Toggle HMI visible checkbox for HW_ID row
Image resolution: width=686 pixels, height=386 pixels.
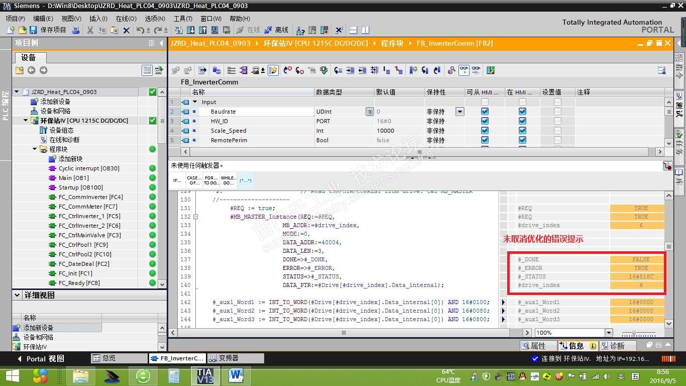(522, 121)
